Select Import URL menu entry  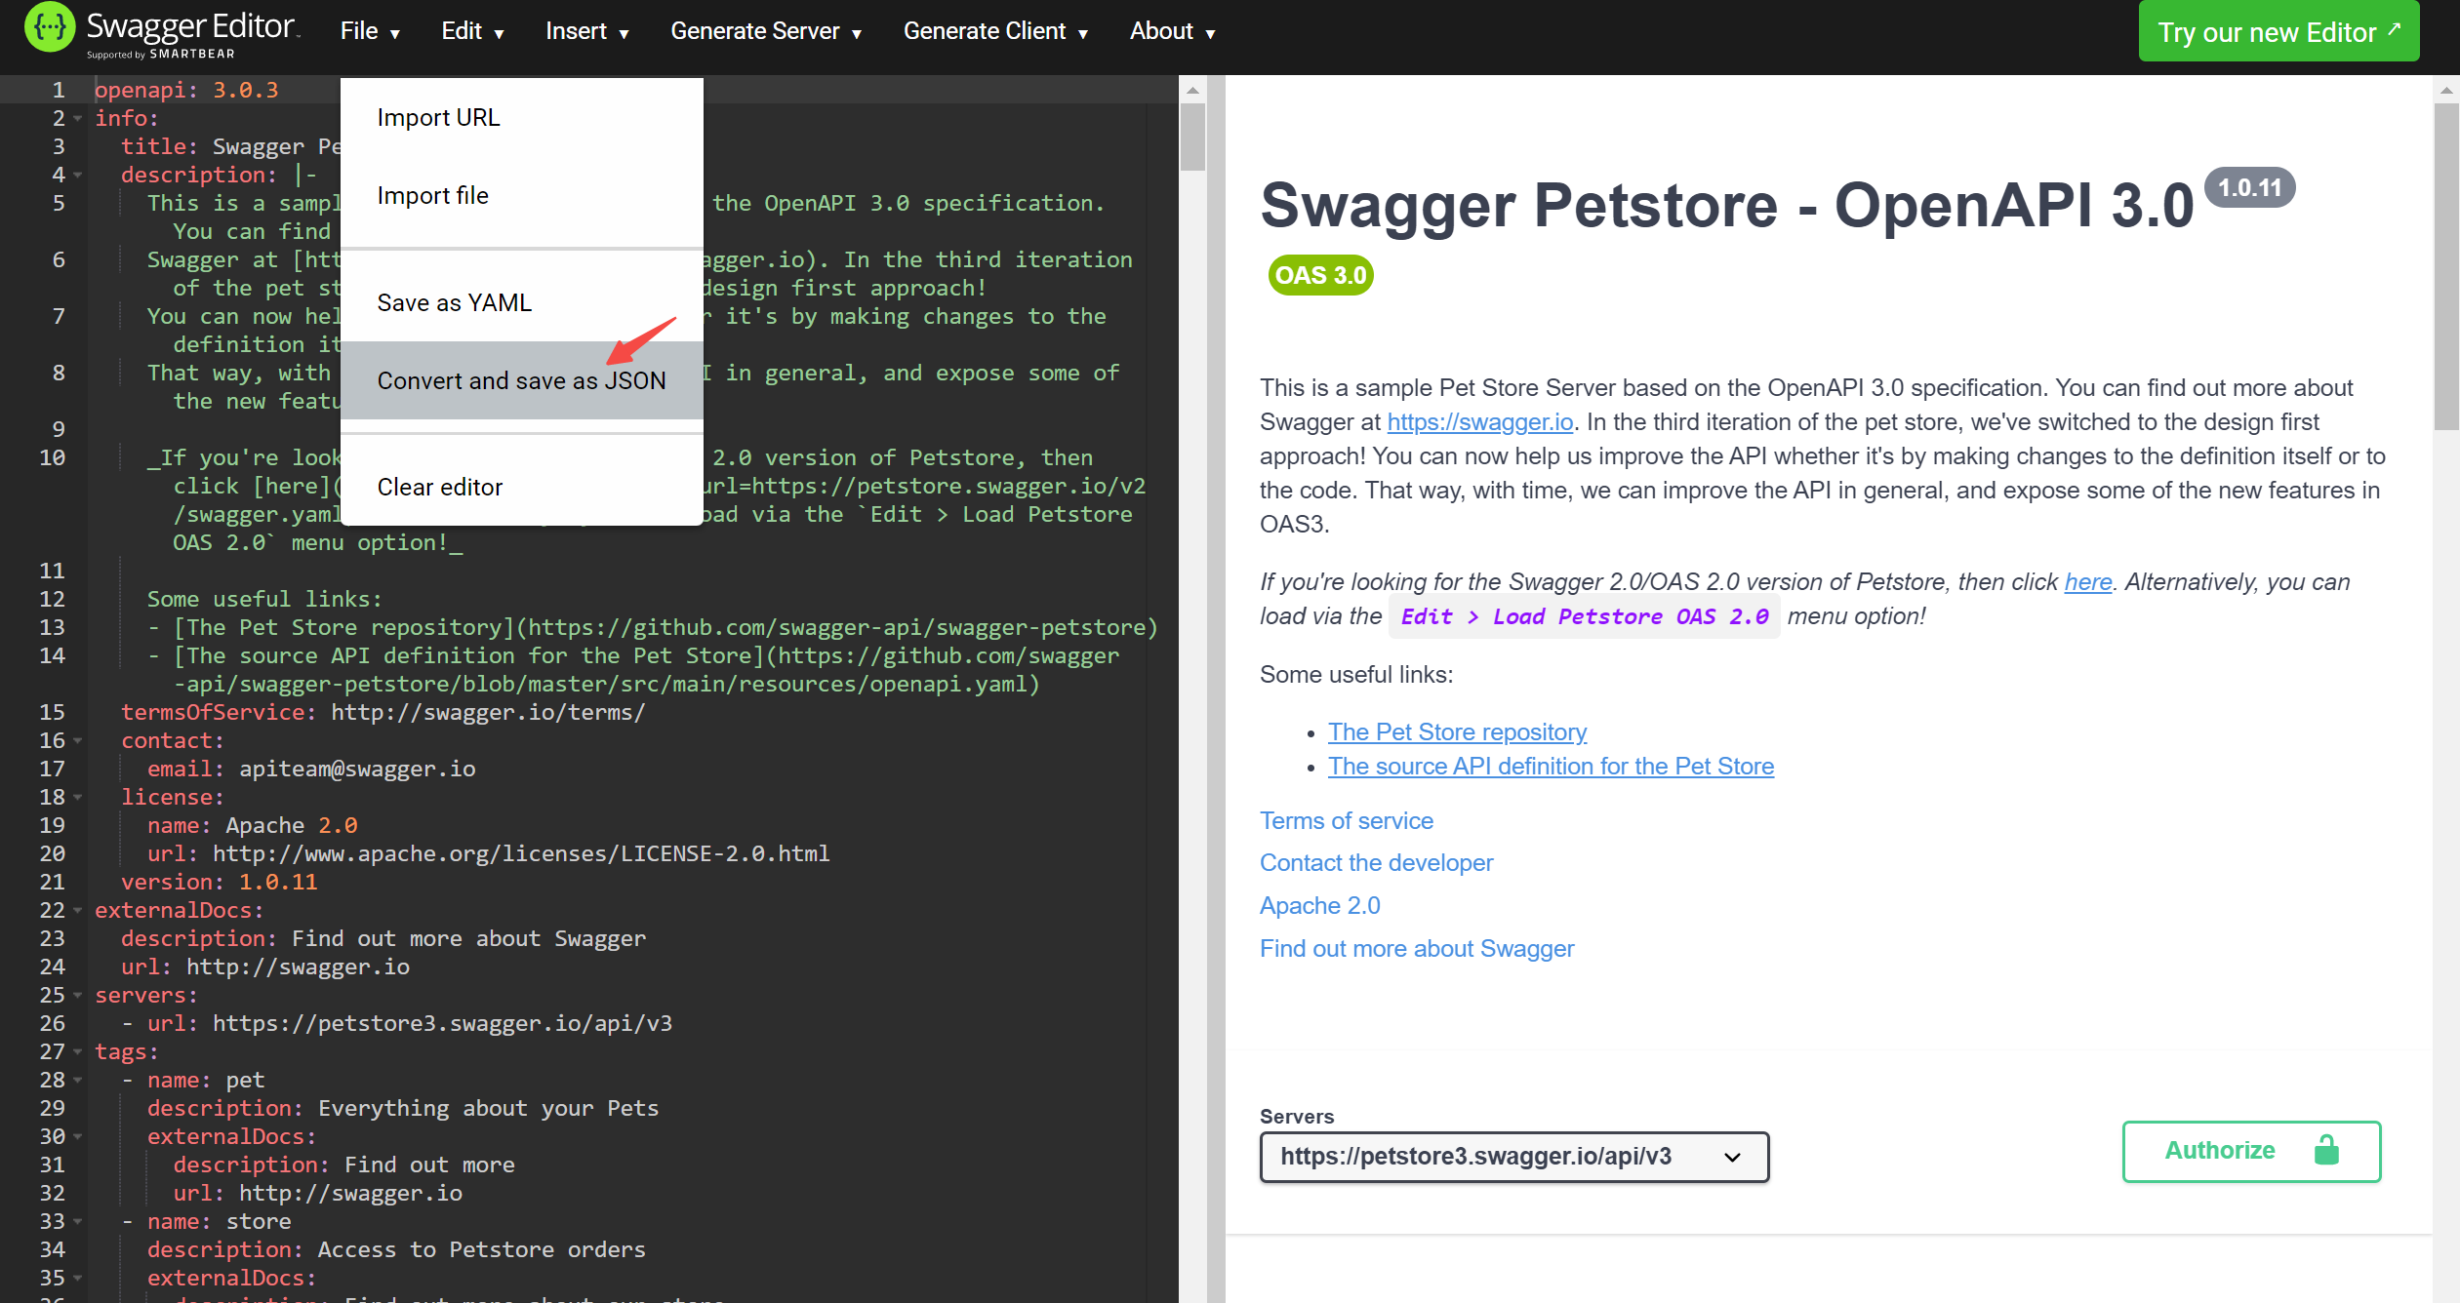438,117
